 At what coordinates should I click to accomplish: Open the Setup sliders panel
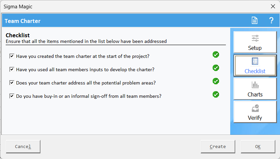tap(255, 42)
